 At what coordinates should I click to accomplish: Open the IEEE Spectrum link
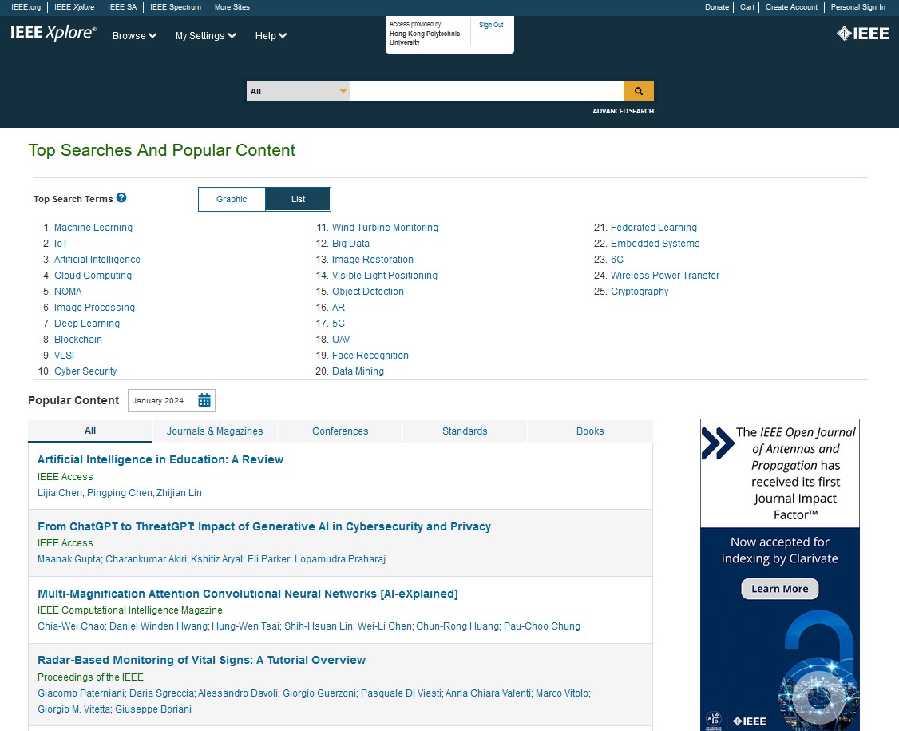(x=176, y=7)
